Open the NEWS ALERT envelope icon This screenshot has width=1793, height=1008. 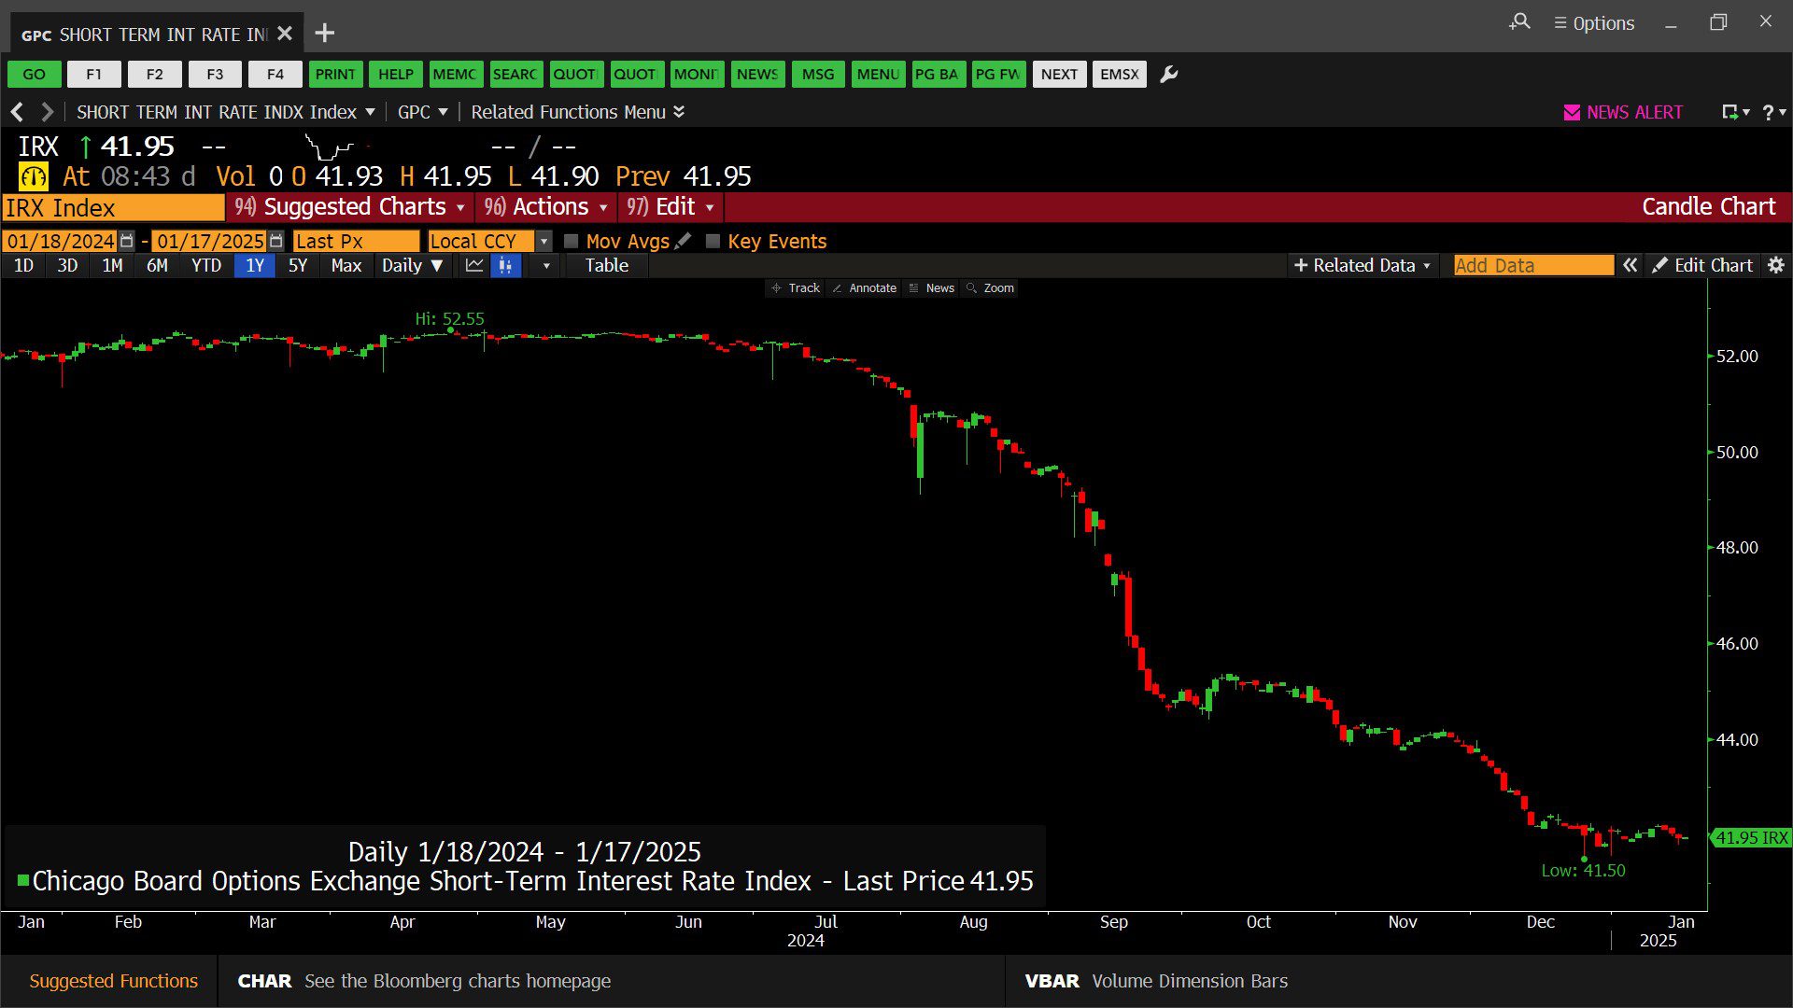pyautogui.click(x=1572, y=112)
